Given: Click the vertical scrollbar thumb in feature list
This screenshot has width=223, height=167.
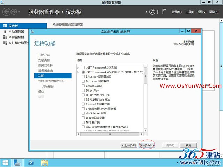Looking at the screenshot, I should tap(145, 76).
